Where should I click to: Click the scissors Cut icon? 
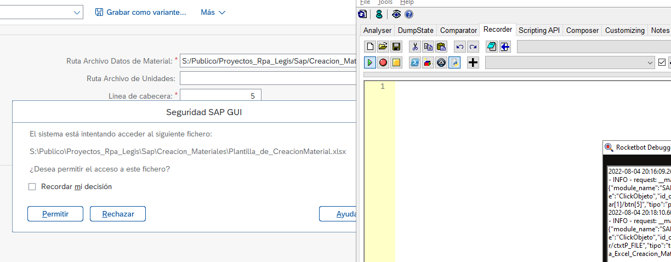coord(415,47)
